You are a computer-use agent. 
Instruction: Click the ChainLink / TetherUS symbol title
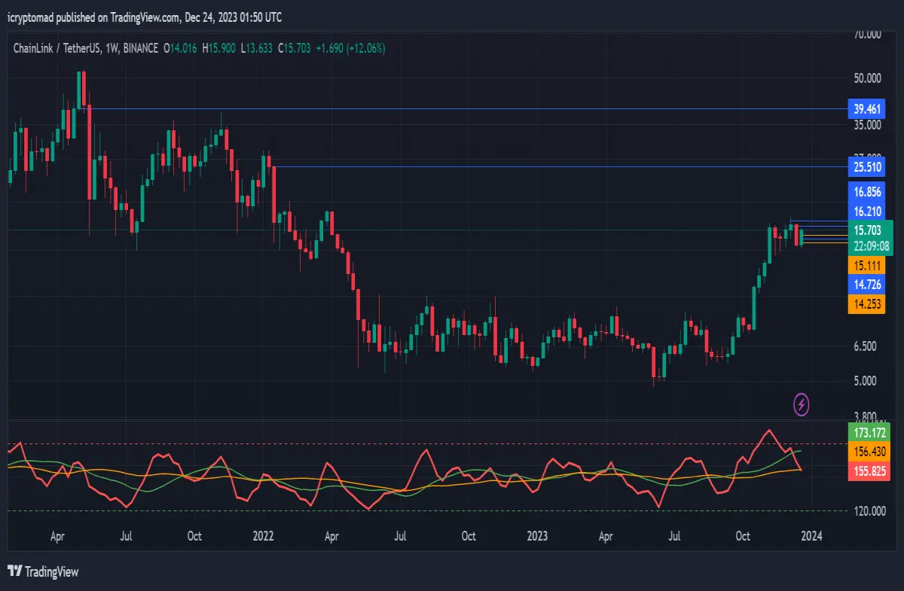tap(55, 48)
